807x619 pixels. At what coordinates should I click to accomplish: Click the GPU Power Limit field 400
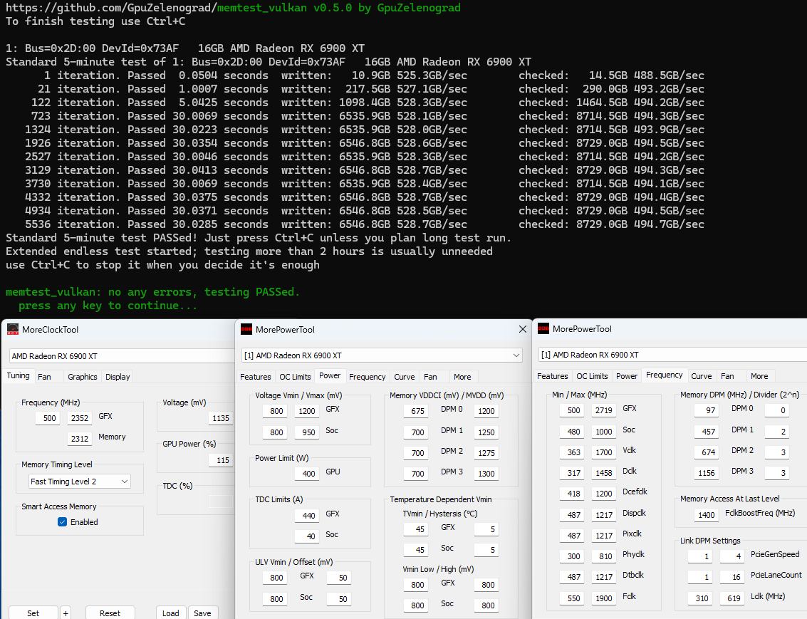tap(307, 474)
